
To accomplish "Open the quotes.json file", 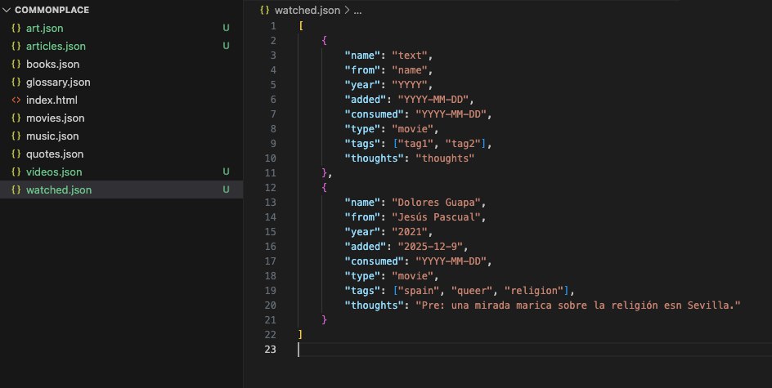I will point(55,154).
